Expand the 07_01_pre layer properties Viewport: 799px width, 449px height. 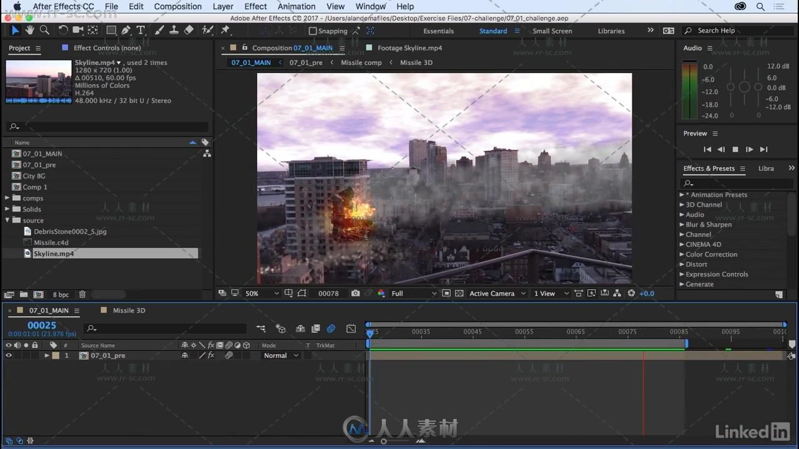coord(47,355)
